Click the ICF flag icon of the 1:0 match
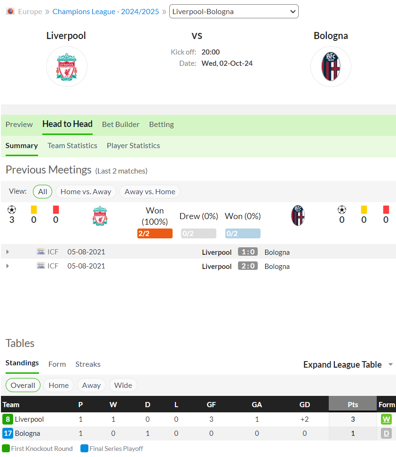 click(41, 252)
